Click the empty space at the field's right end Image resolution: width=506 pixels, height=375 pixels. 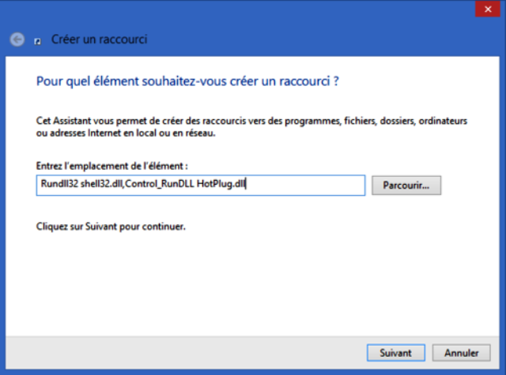[316, 186]
